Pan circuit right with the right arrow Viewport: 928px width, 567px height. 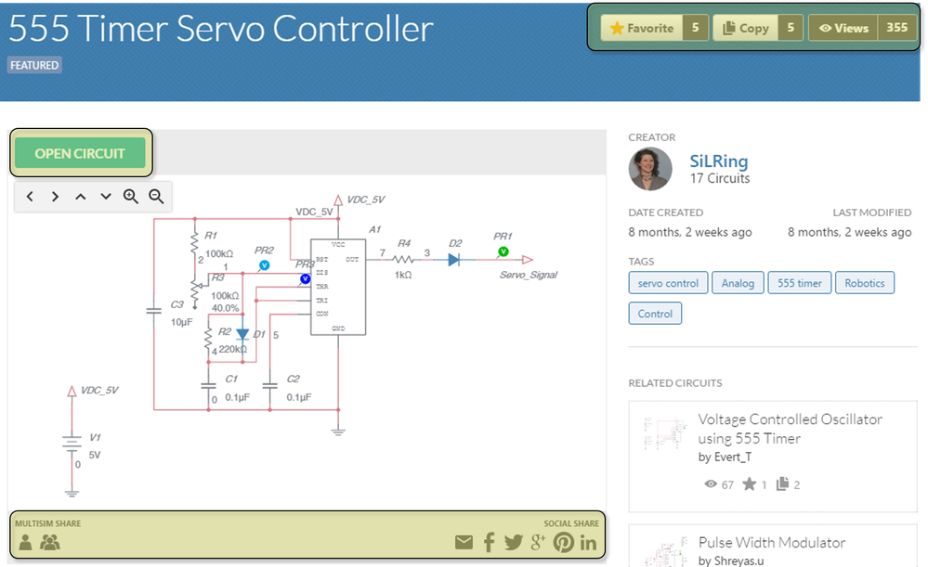(x=55, y=197)
